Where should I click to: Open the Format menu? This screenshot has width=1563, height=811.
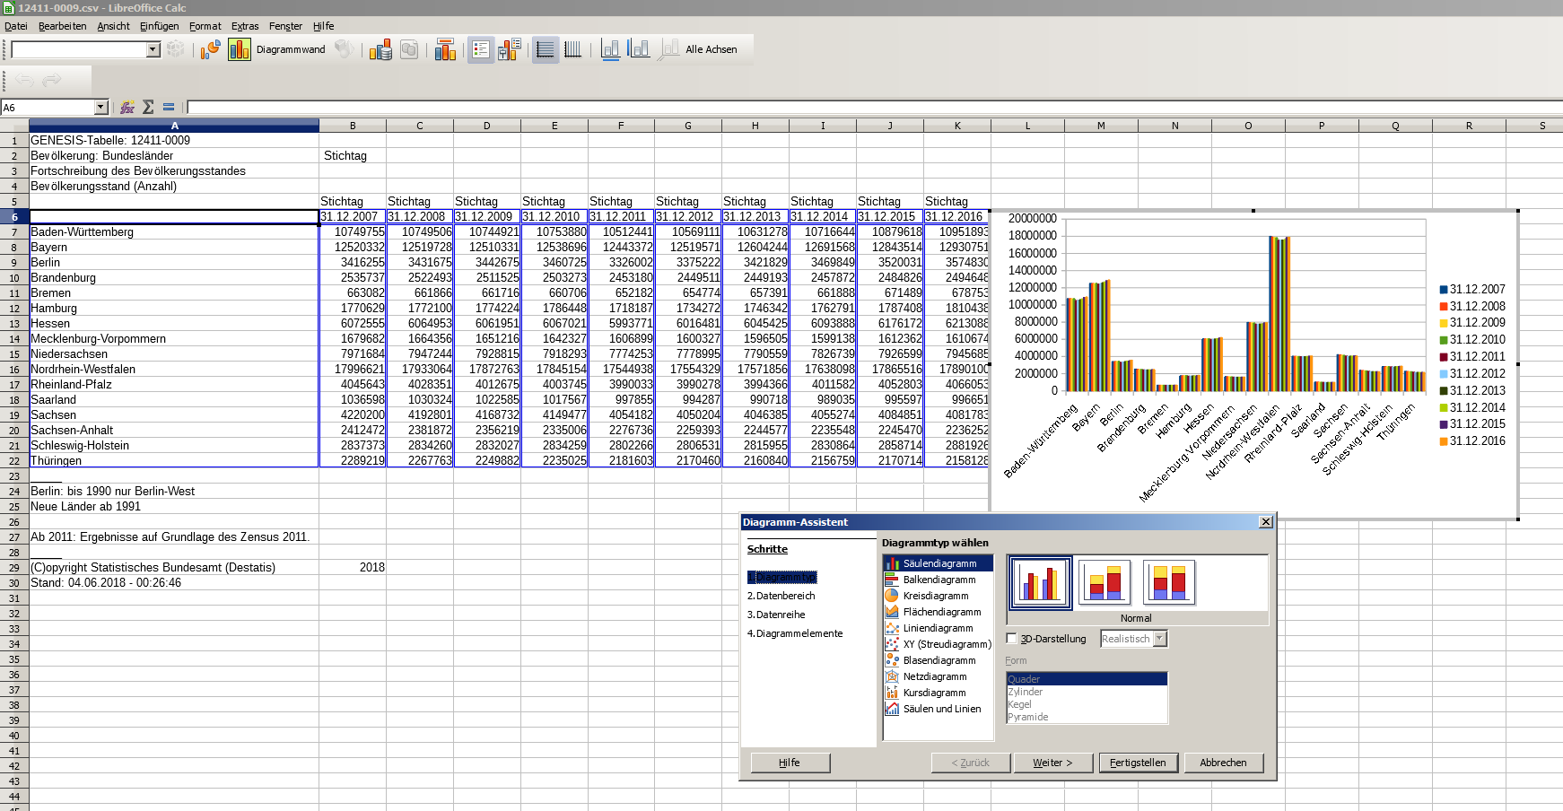click(x=205, y=26)
